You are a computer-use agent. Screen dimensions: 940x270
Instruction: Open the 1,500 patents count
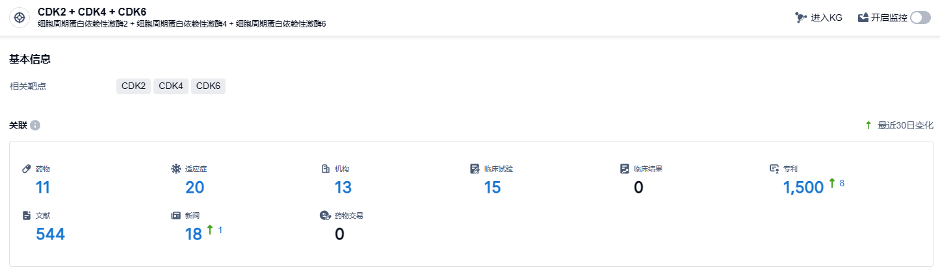[x=803, y=188]
